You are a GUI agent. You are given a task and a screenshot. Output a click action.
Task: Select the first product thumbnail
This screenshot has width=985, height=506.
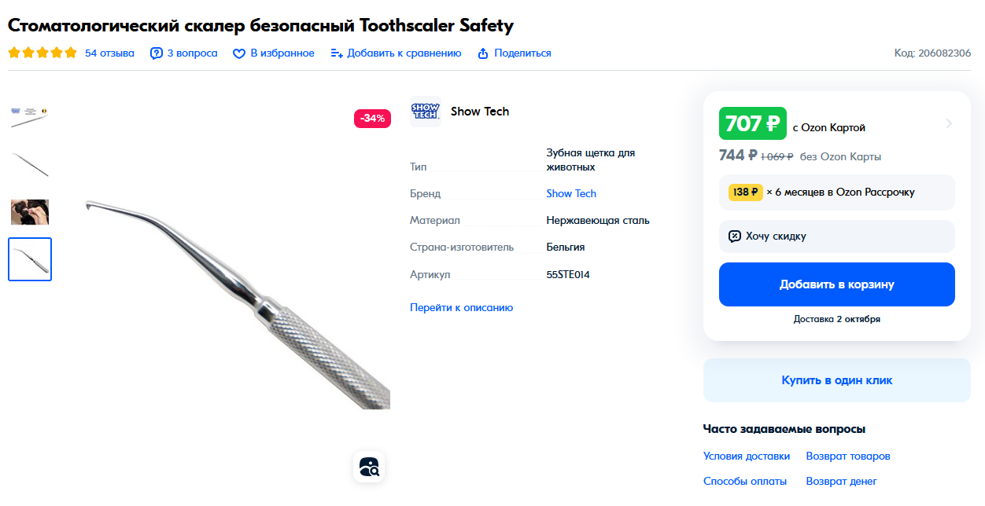tap(30, 116)
